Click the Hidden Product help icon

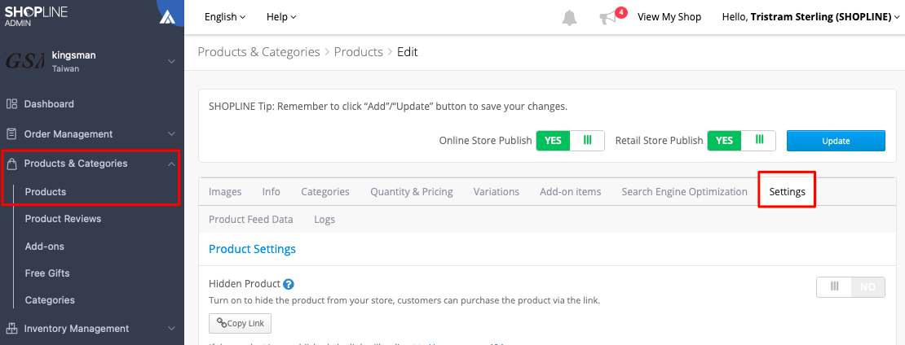coord(289,284)
